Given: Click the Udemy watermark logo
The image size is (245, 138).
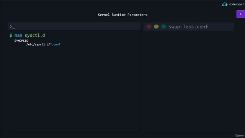Looking at the screenshot, I should point(239,135).
